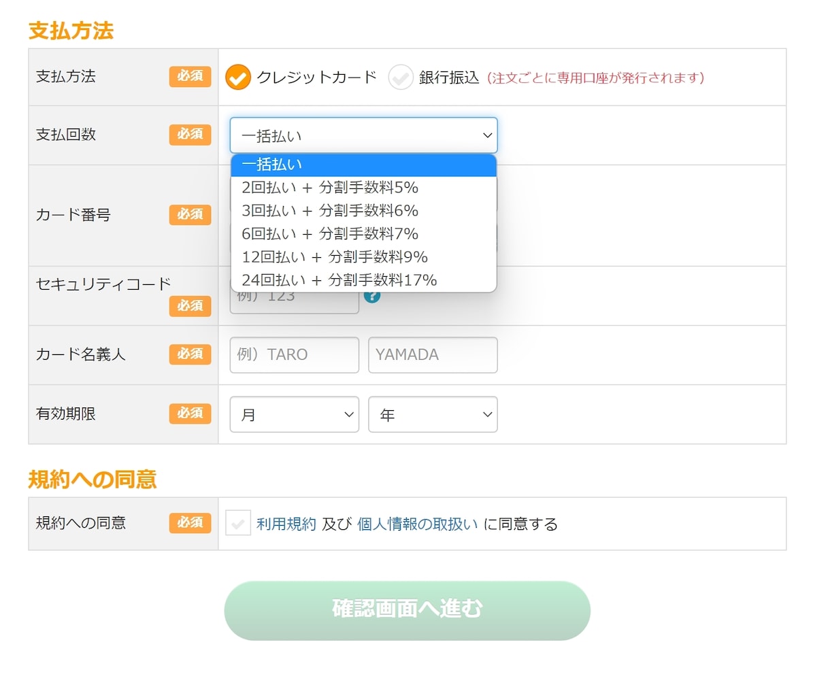The width and height of the screenshot is (830, 687).
Task: Click the カード名義人 row label
Action: [81, 354]
